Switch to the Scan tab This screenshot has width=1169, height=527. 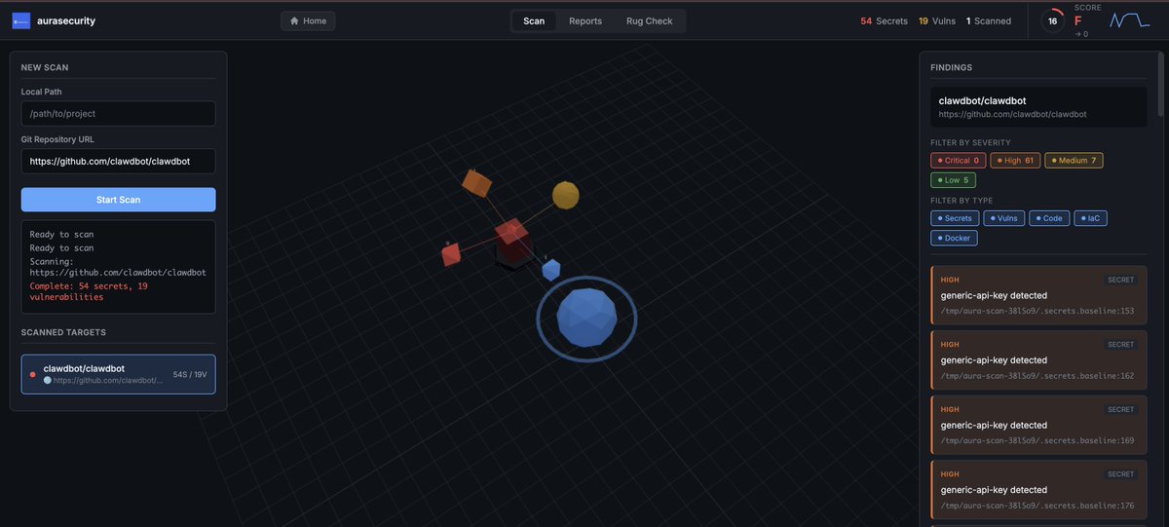coord(534,20)
